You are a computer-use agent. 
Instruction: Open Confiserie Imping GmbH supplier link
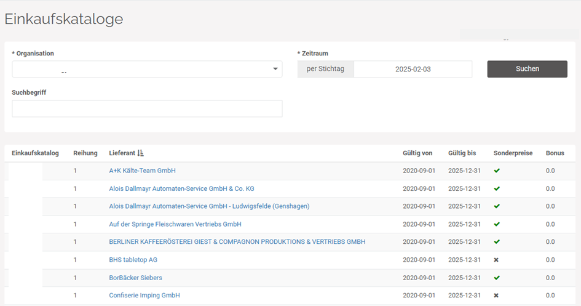click(144, 296)
